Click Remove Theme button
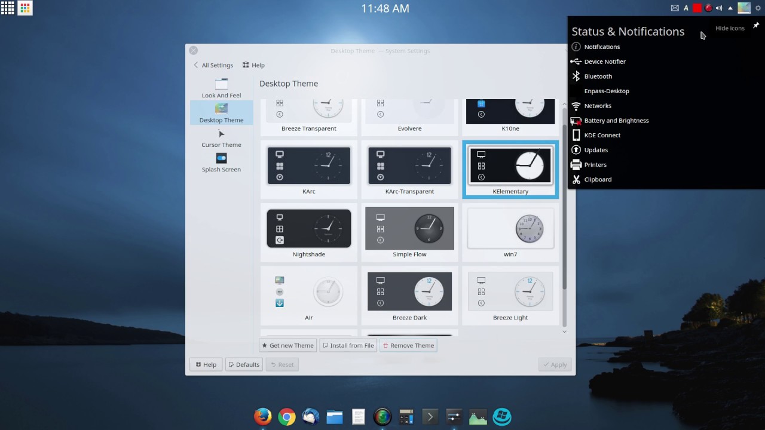Screen dimensions: 765x430 pyautogui.click(x=408, y=345)
